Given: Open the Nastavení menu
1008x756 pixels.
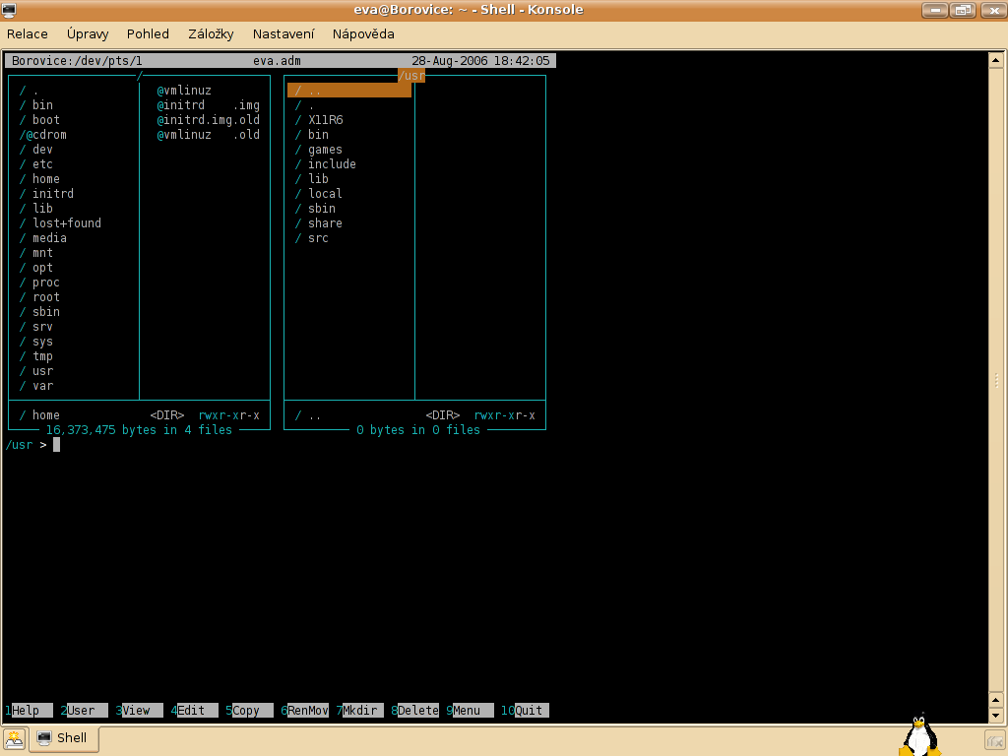Looking at the screenshot, I should (283, 33).
